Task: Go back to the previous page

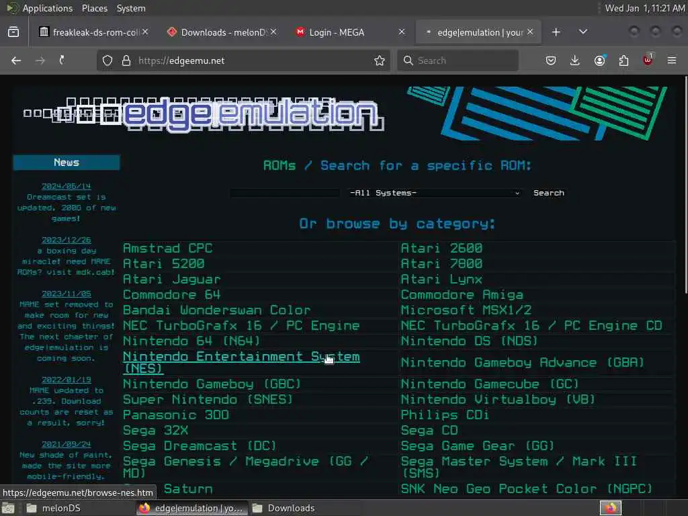Action: (16, 60)
